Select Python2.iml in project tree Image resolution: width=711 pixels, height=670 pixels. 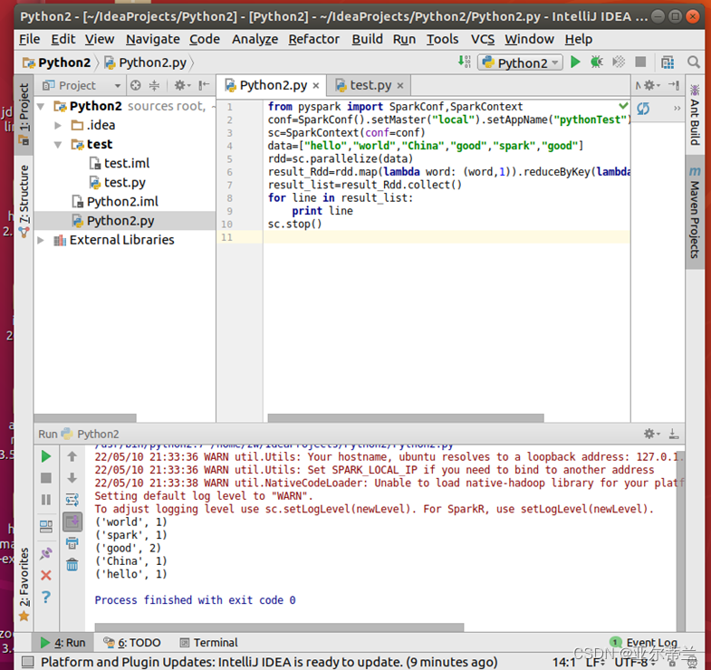(x=115, y=202)
